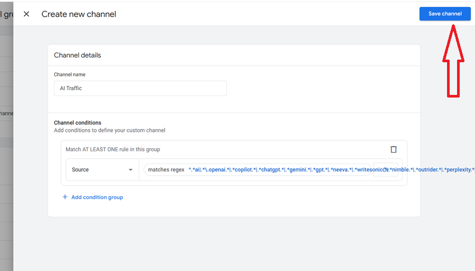This screenshot has height=271, width=475.
Task: Click the Save channel button
Action: click(x=445, y=14)
